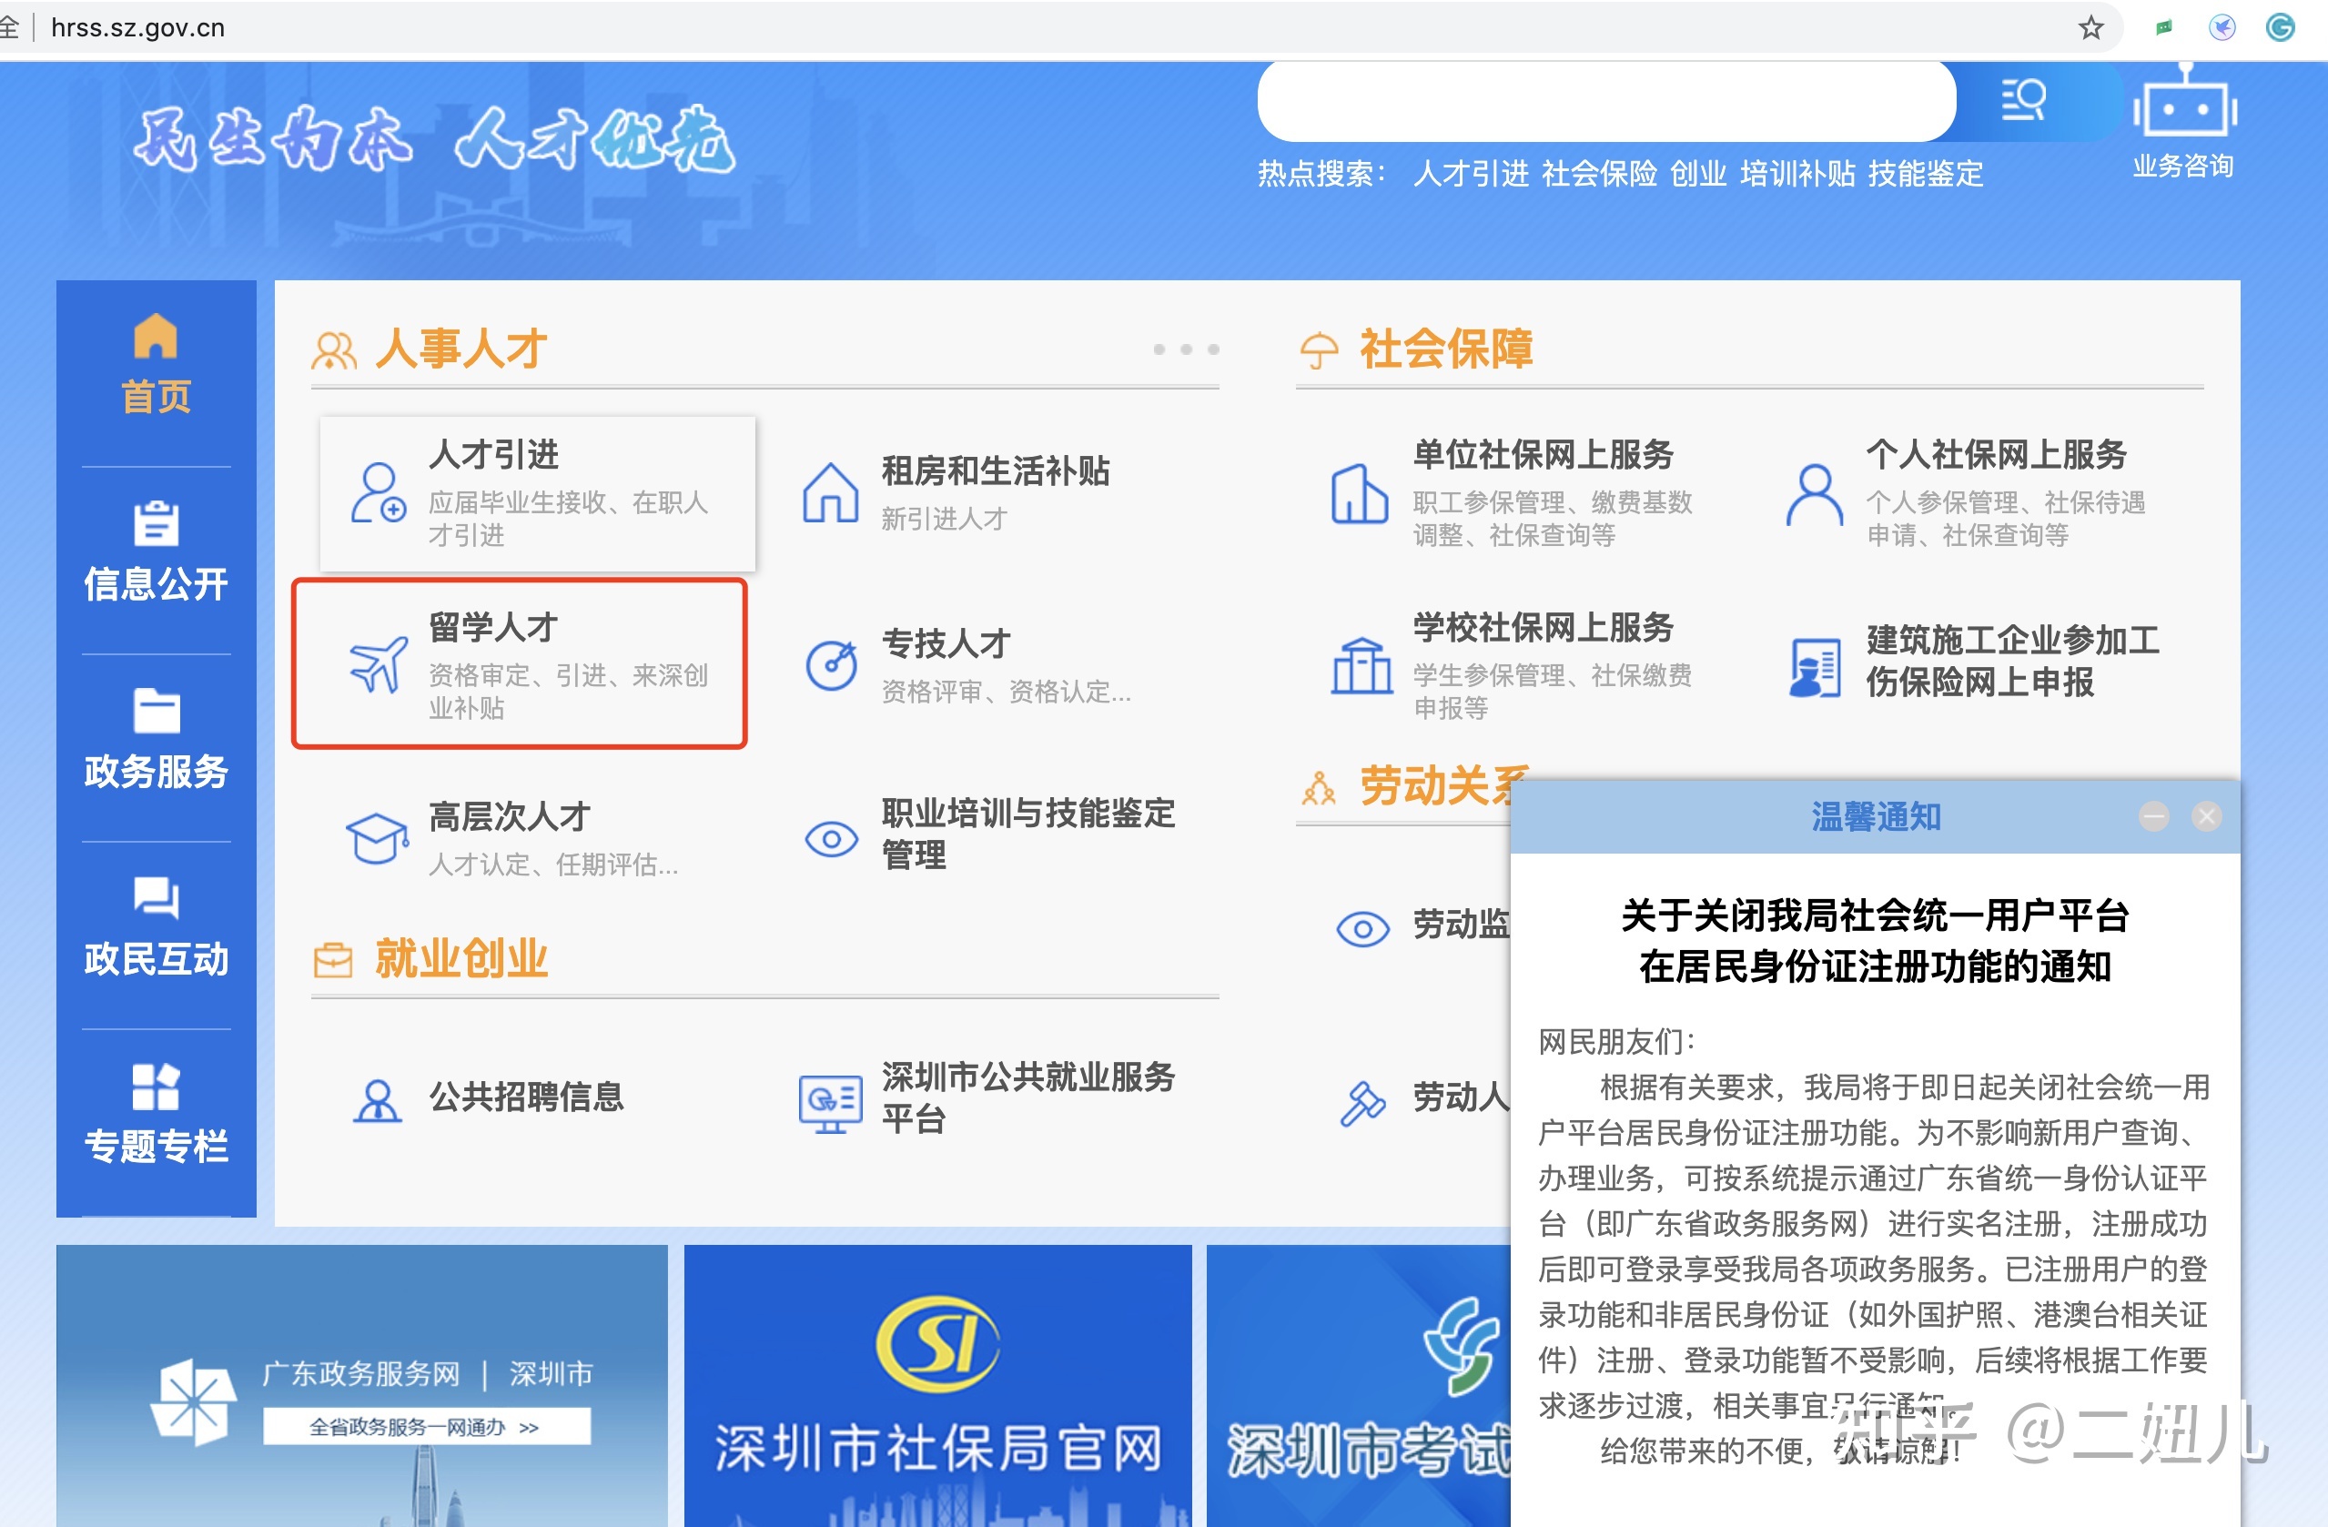Open 单位社保网上服务 building icon
Screen dimensions: 2328x1527
click(x=1359, y=493)
